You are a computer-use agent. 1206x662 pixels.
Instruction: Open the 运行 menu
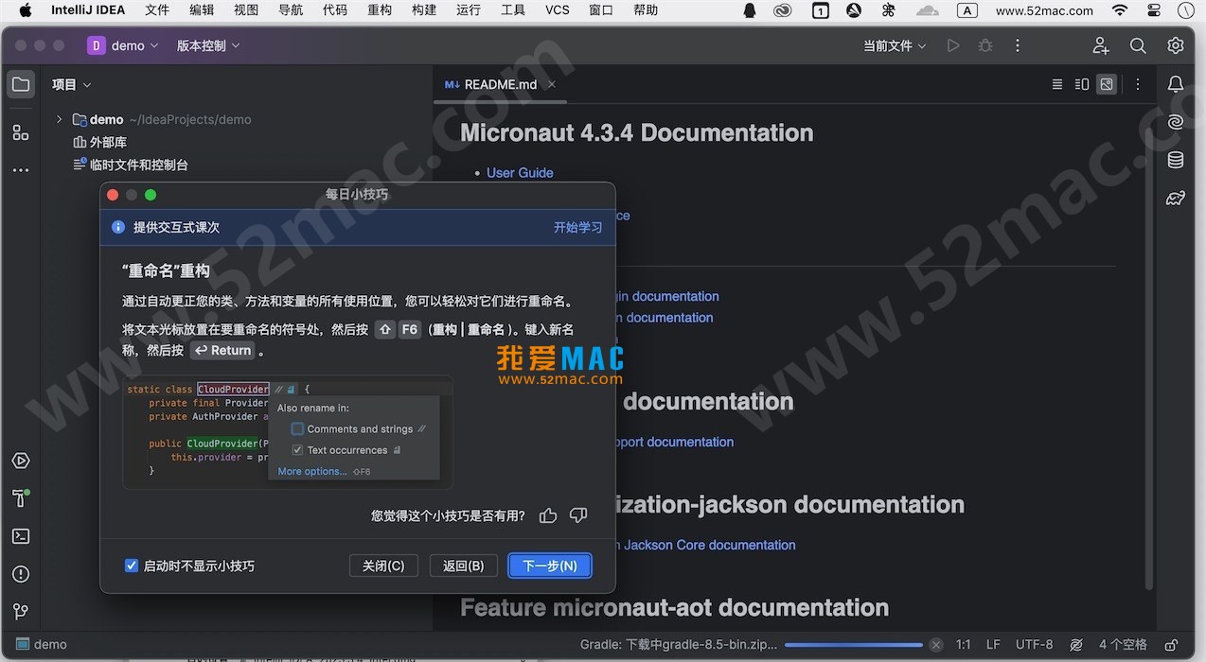[469, 10]
